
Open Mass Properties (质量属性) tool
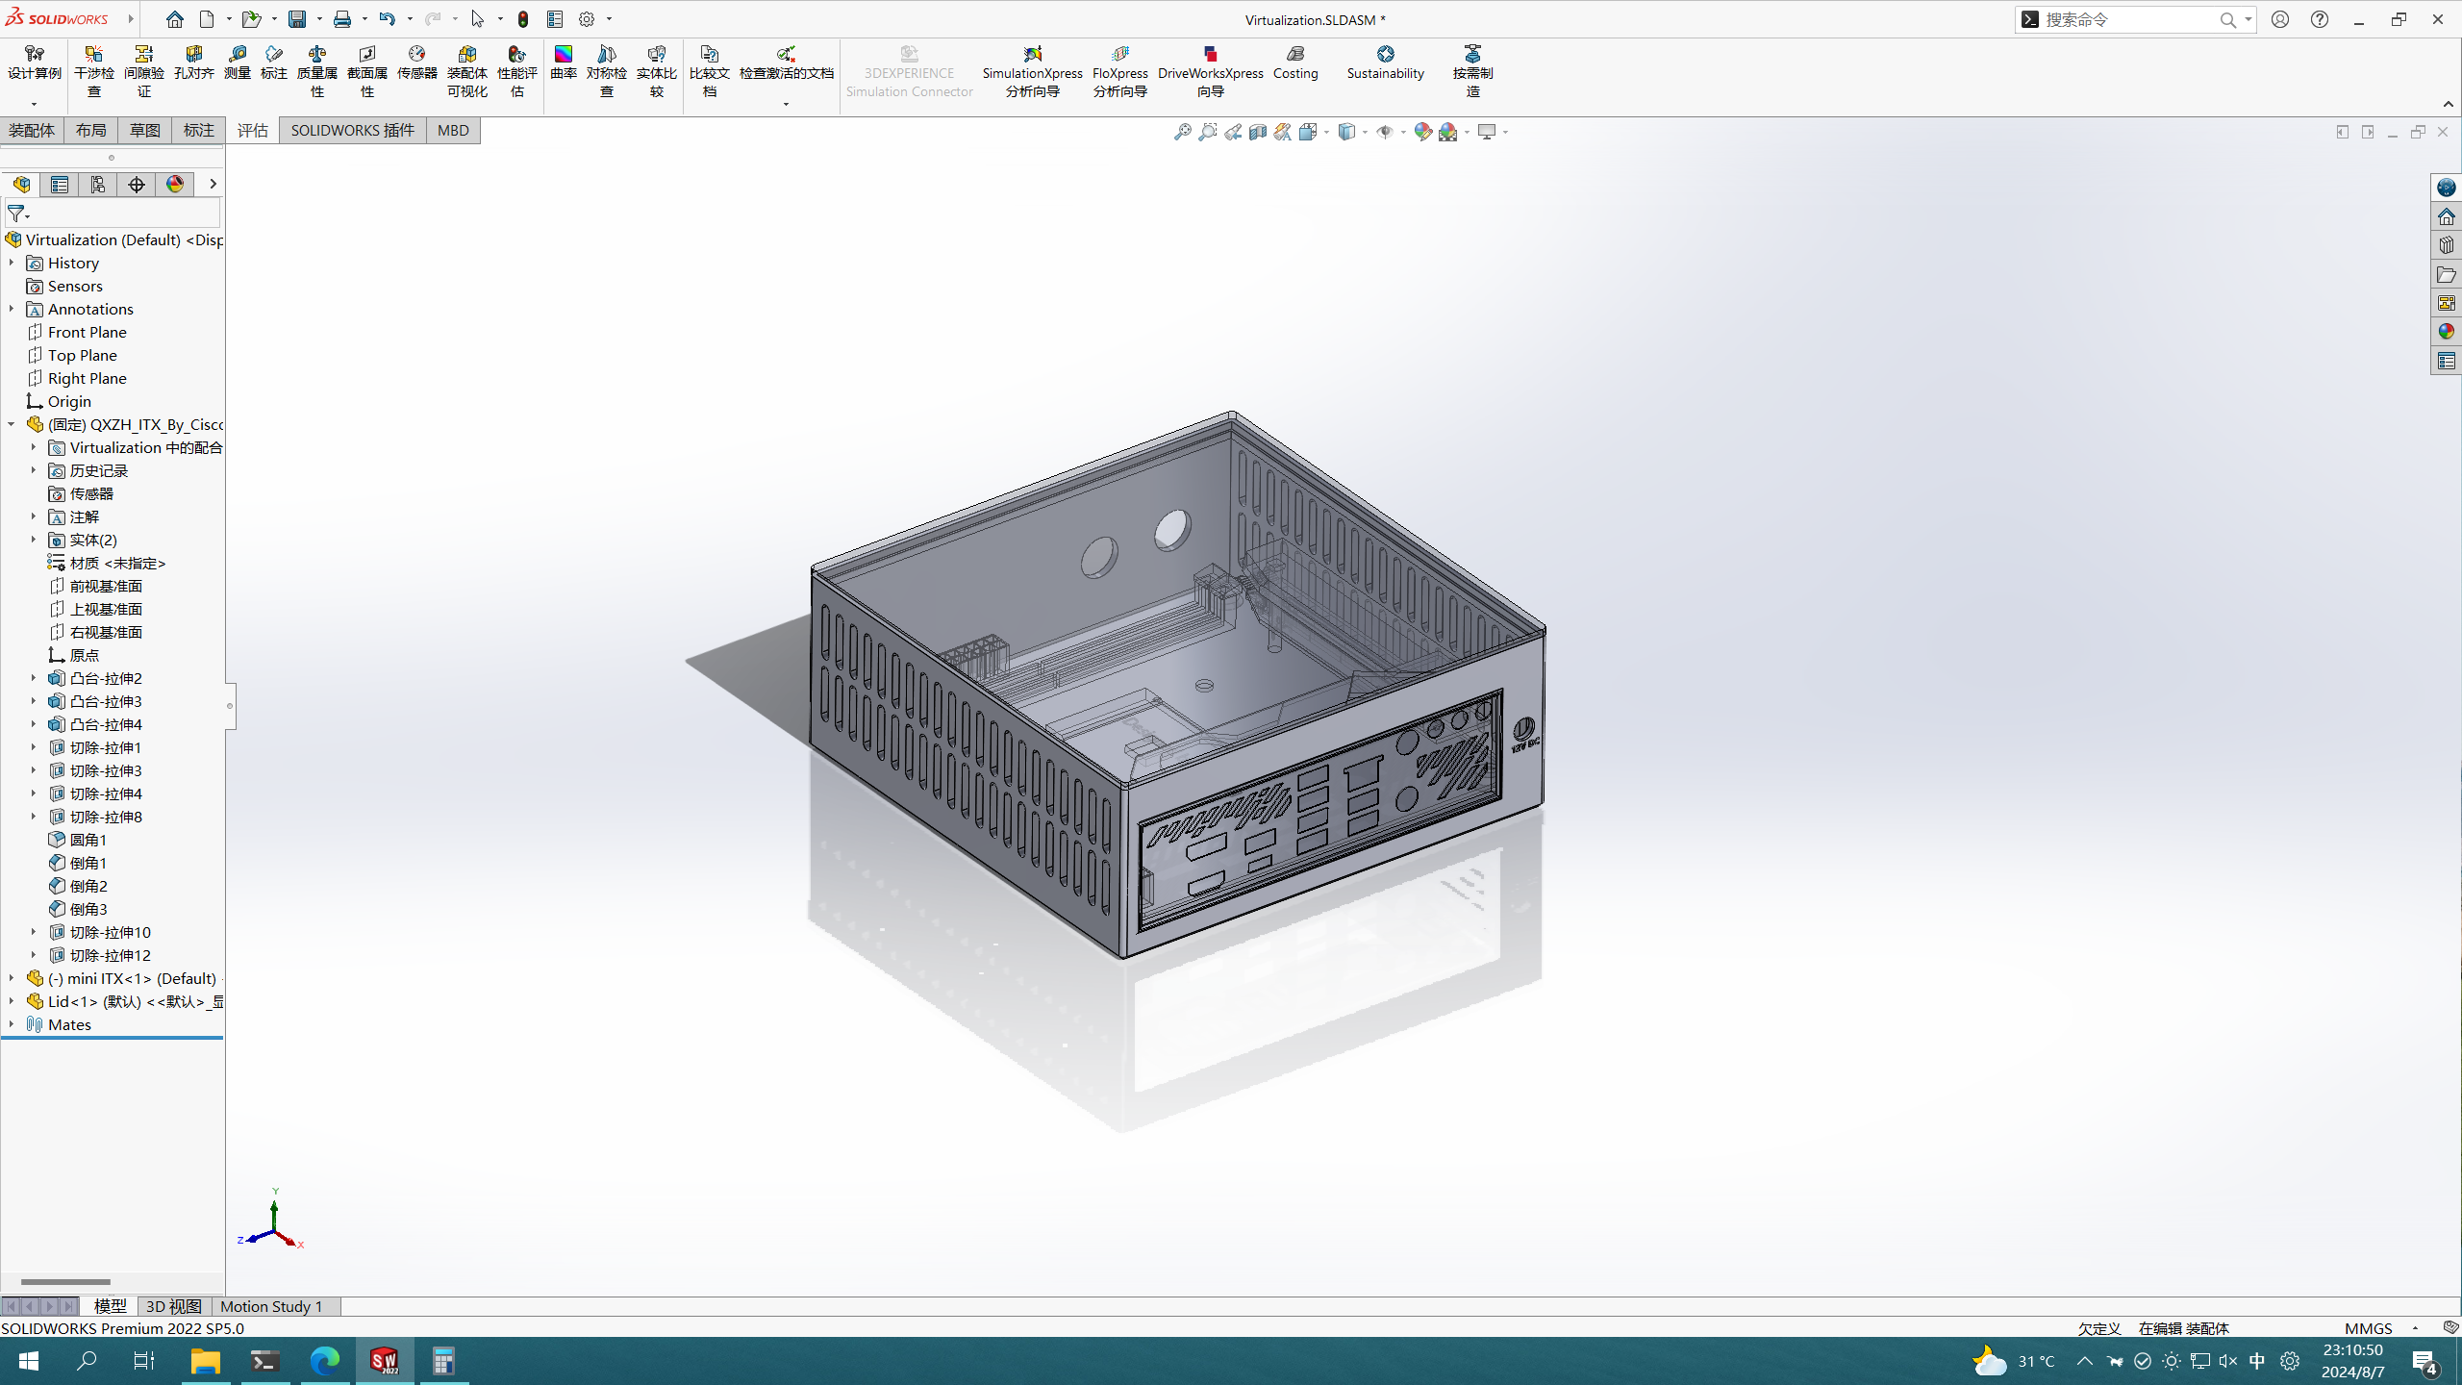point(316,55)
